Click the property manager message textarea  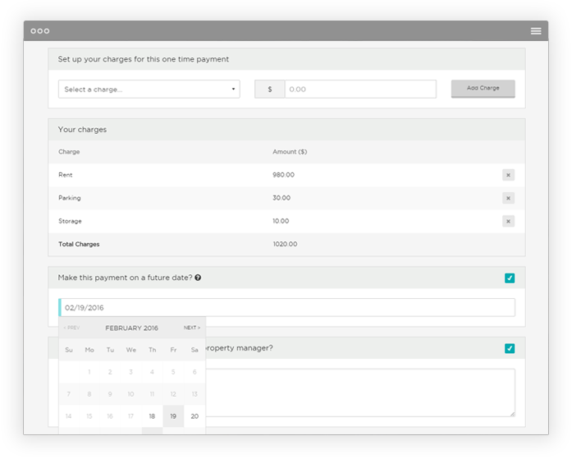point(360,392)
